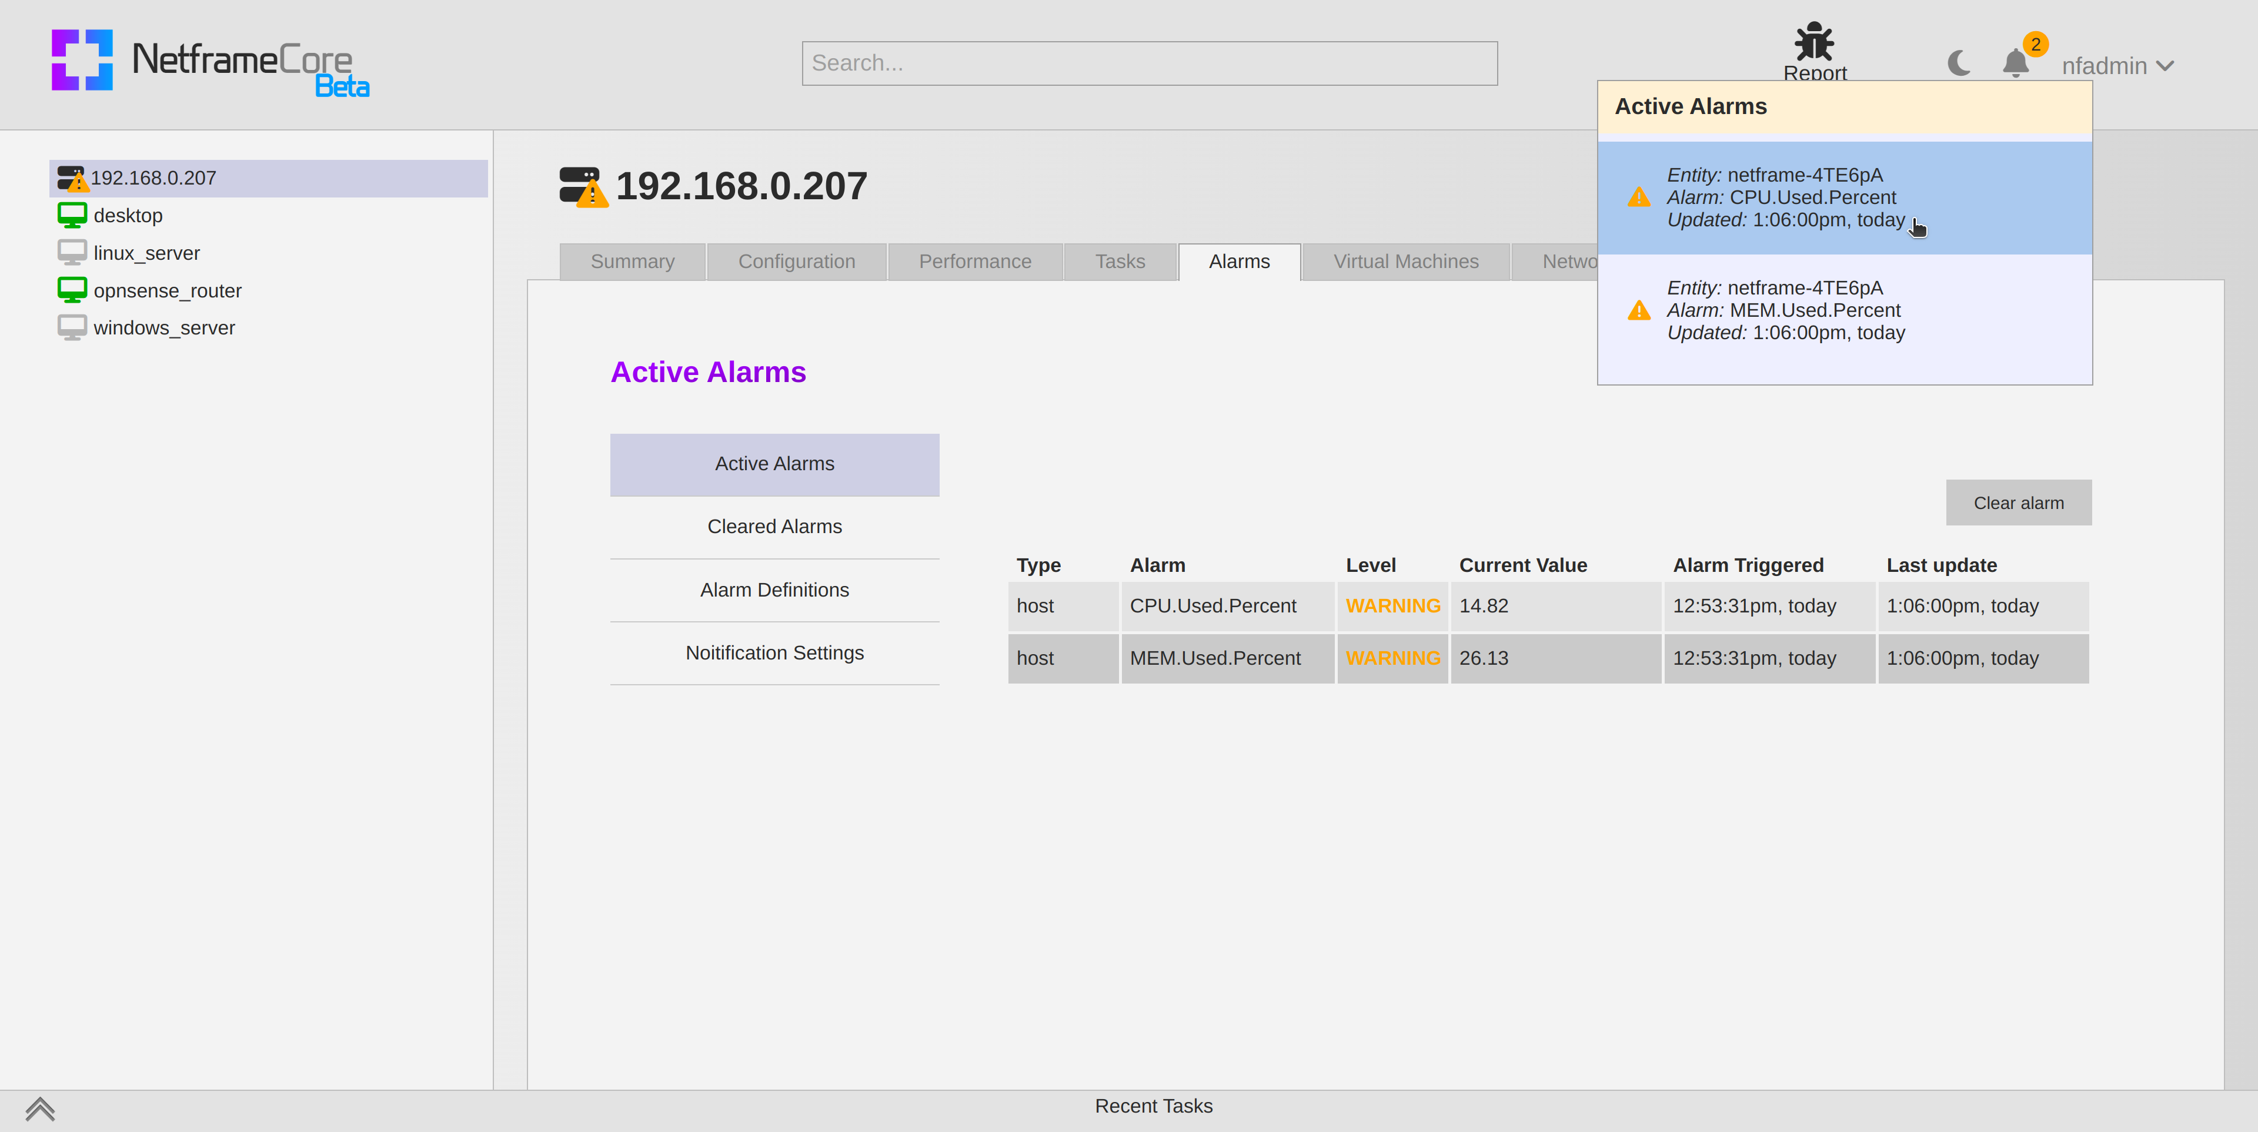The image size is (2258, 1132).
Task: Select windows_server in the tree
Action: pyautogui.click(x=164, y=328)
